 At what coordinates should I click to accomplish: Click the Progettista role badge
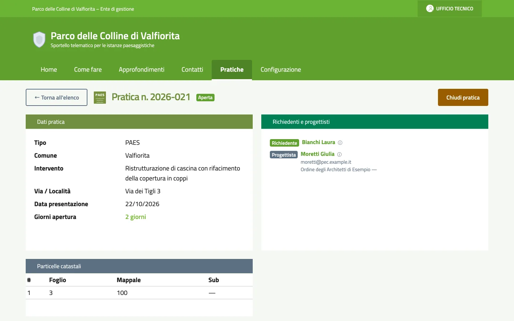pyautogui.click(x=284, y=155)
